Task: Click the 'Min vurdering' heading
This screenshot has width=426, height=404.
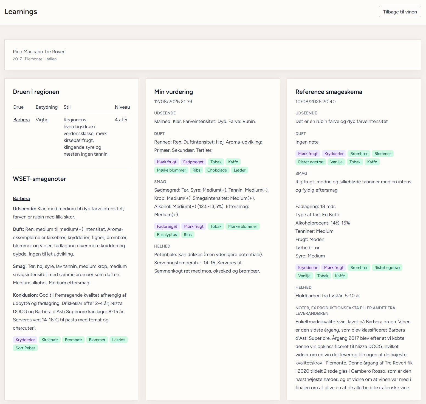Action: [x=174, y=92]
